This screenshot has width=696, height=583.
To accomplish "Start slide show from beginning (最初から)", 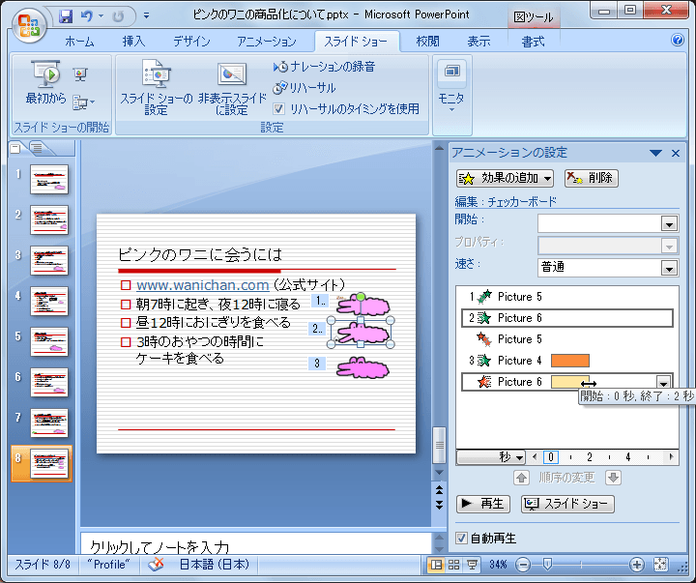I will [45, 83].
